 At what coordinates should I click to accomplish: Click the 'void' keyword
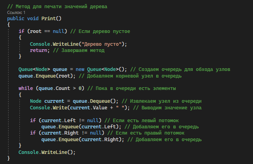pyautogui.click(x=33, y=18)
